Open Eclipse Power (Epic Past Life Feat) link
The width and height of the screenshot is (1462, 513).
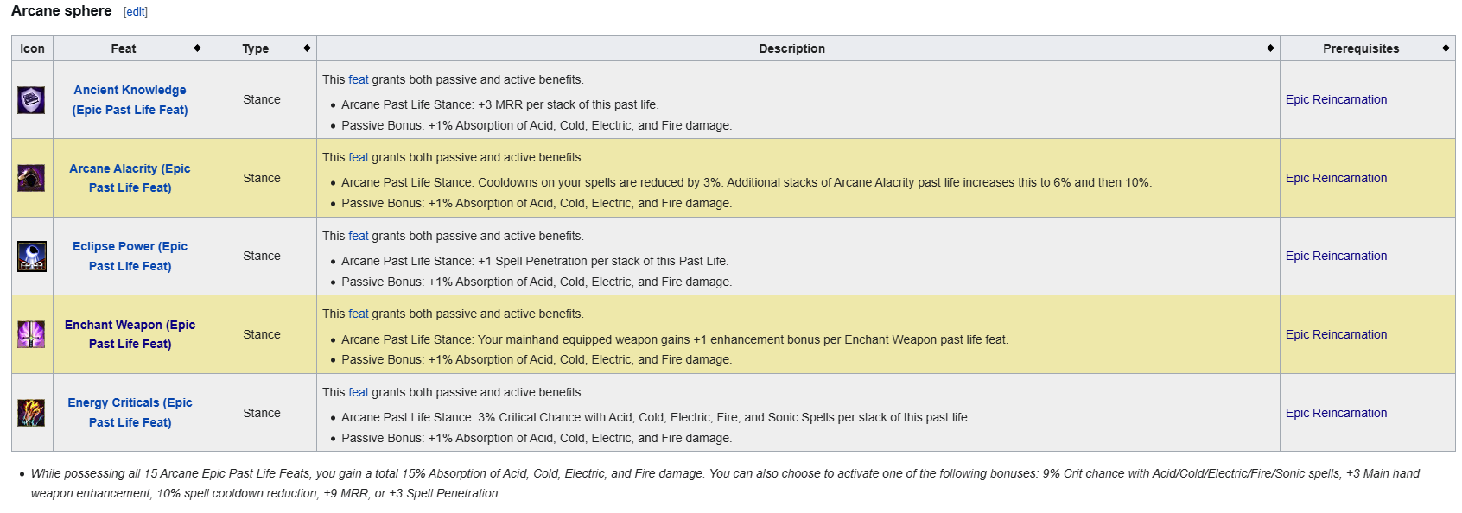130,256
